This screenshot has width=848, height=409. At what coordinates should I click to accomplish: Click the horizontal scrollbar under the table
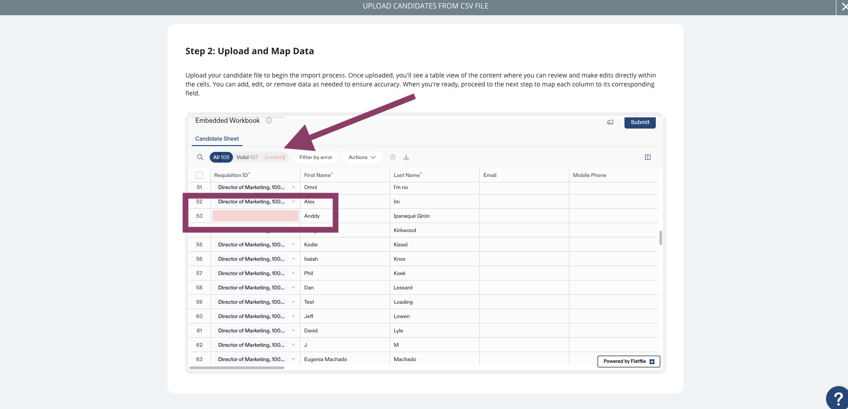pyautogui.click(x=237, y=368)
